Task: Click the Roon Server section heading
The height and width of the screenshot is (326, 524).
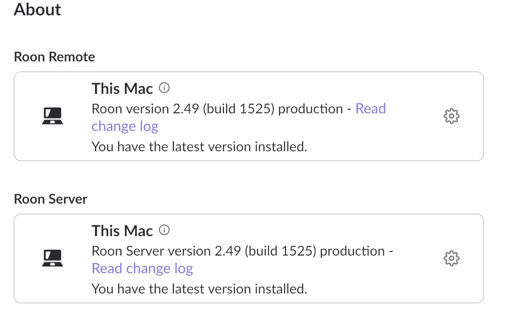Action: [51, 199]
